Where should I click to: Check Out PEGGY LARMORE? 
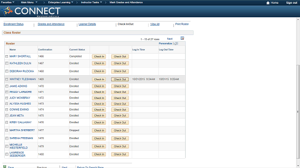[120, 92]
